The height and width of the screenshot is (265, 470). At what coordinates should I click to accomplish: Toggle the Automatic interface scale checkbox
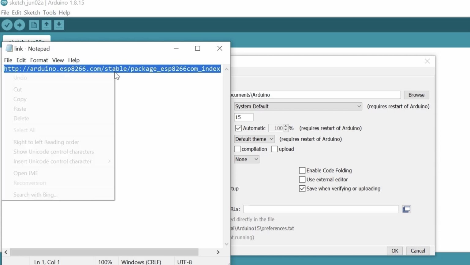tap(238, 128)
